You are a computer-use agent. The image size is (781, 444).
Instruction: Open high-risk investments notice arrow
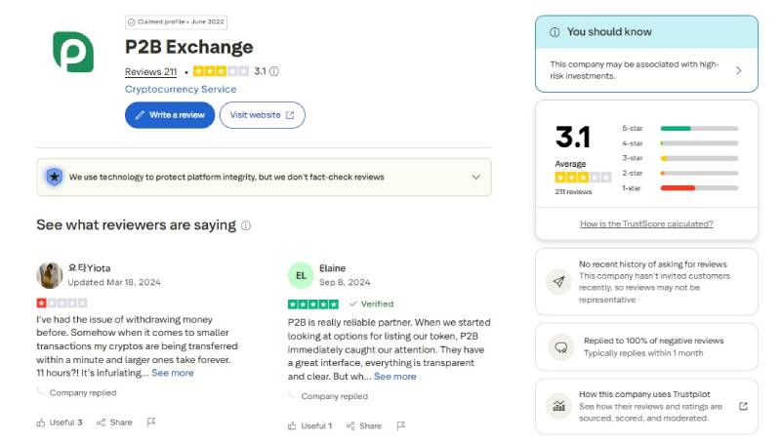coord(739,70)
